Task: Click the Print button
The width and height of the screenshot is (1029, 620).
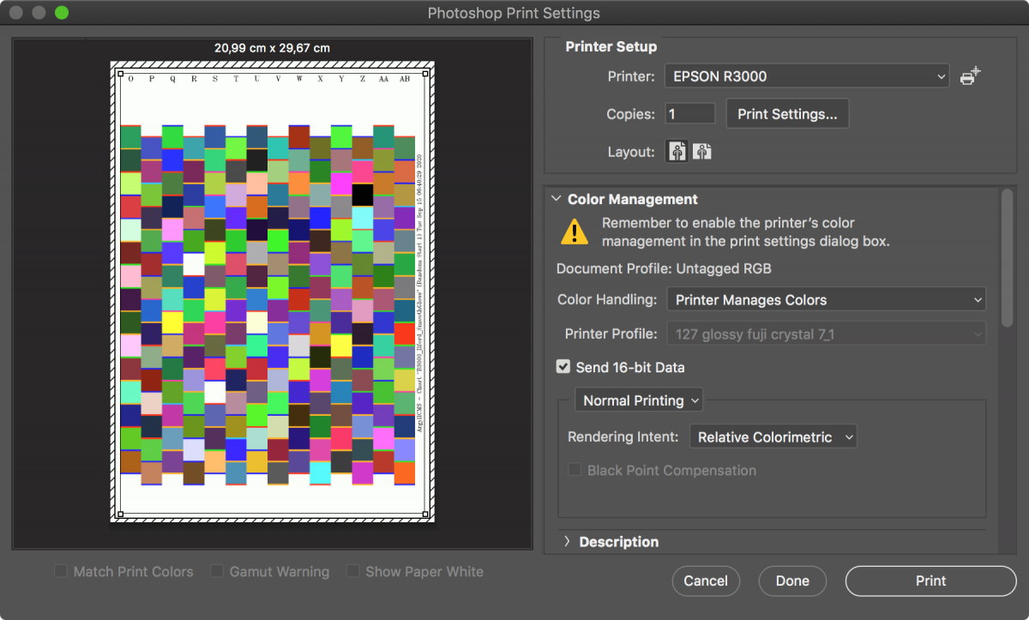Action: pyautogui.click(x=930, y=581)
